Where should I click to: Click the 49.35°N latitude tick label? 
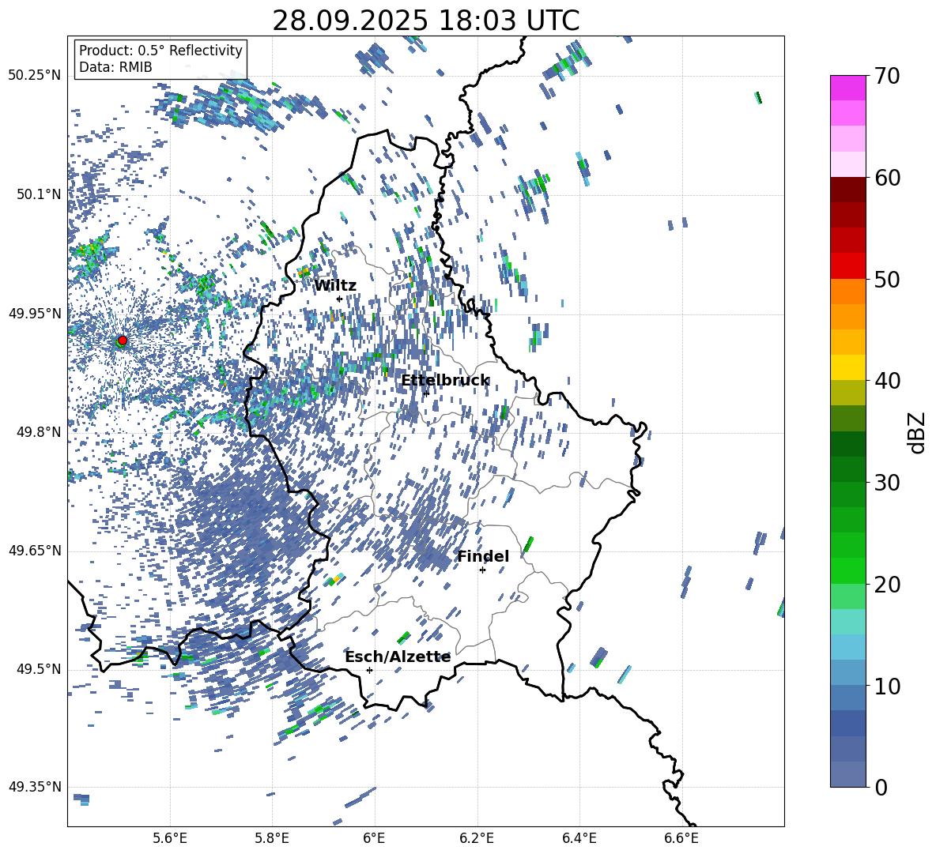(x=35, y=787)
